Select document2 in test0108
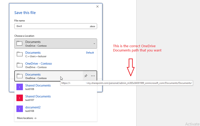 click(56, 109)
